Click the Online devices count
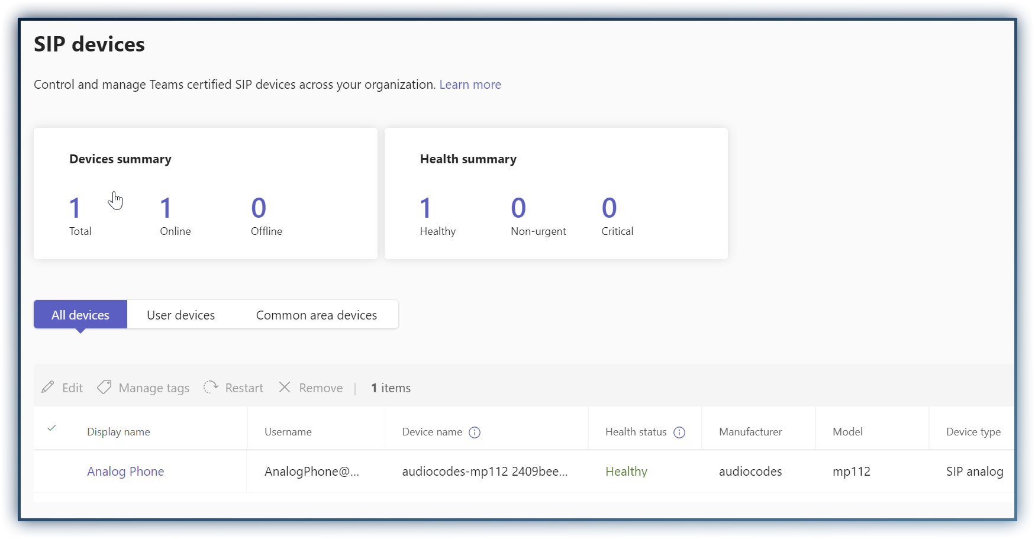Screen dimensions: 1035x539 166,208
